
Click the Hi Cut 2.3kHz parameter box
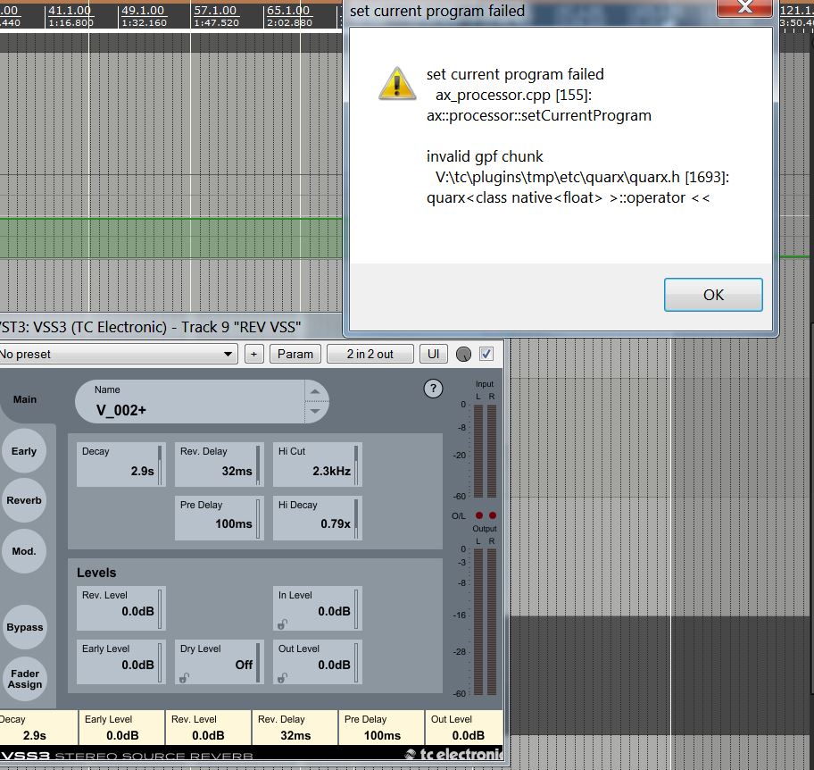click(317, 465)
